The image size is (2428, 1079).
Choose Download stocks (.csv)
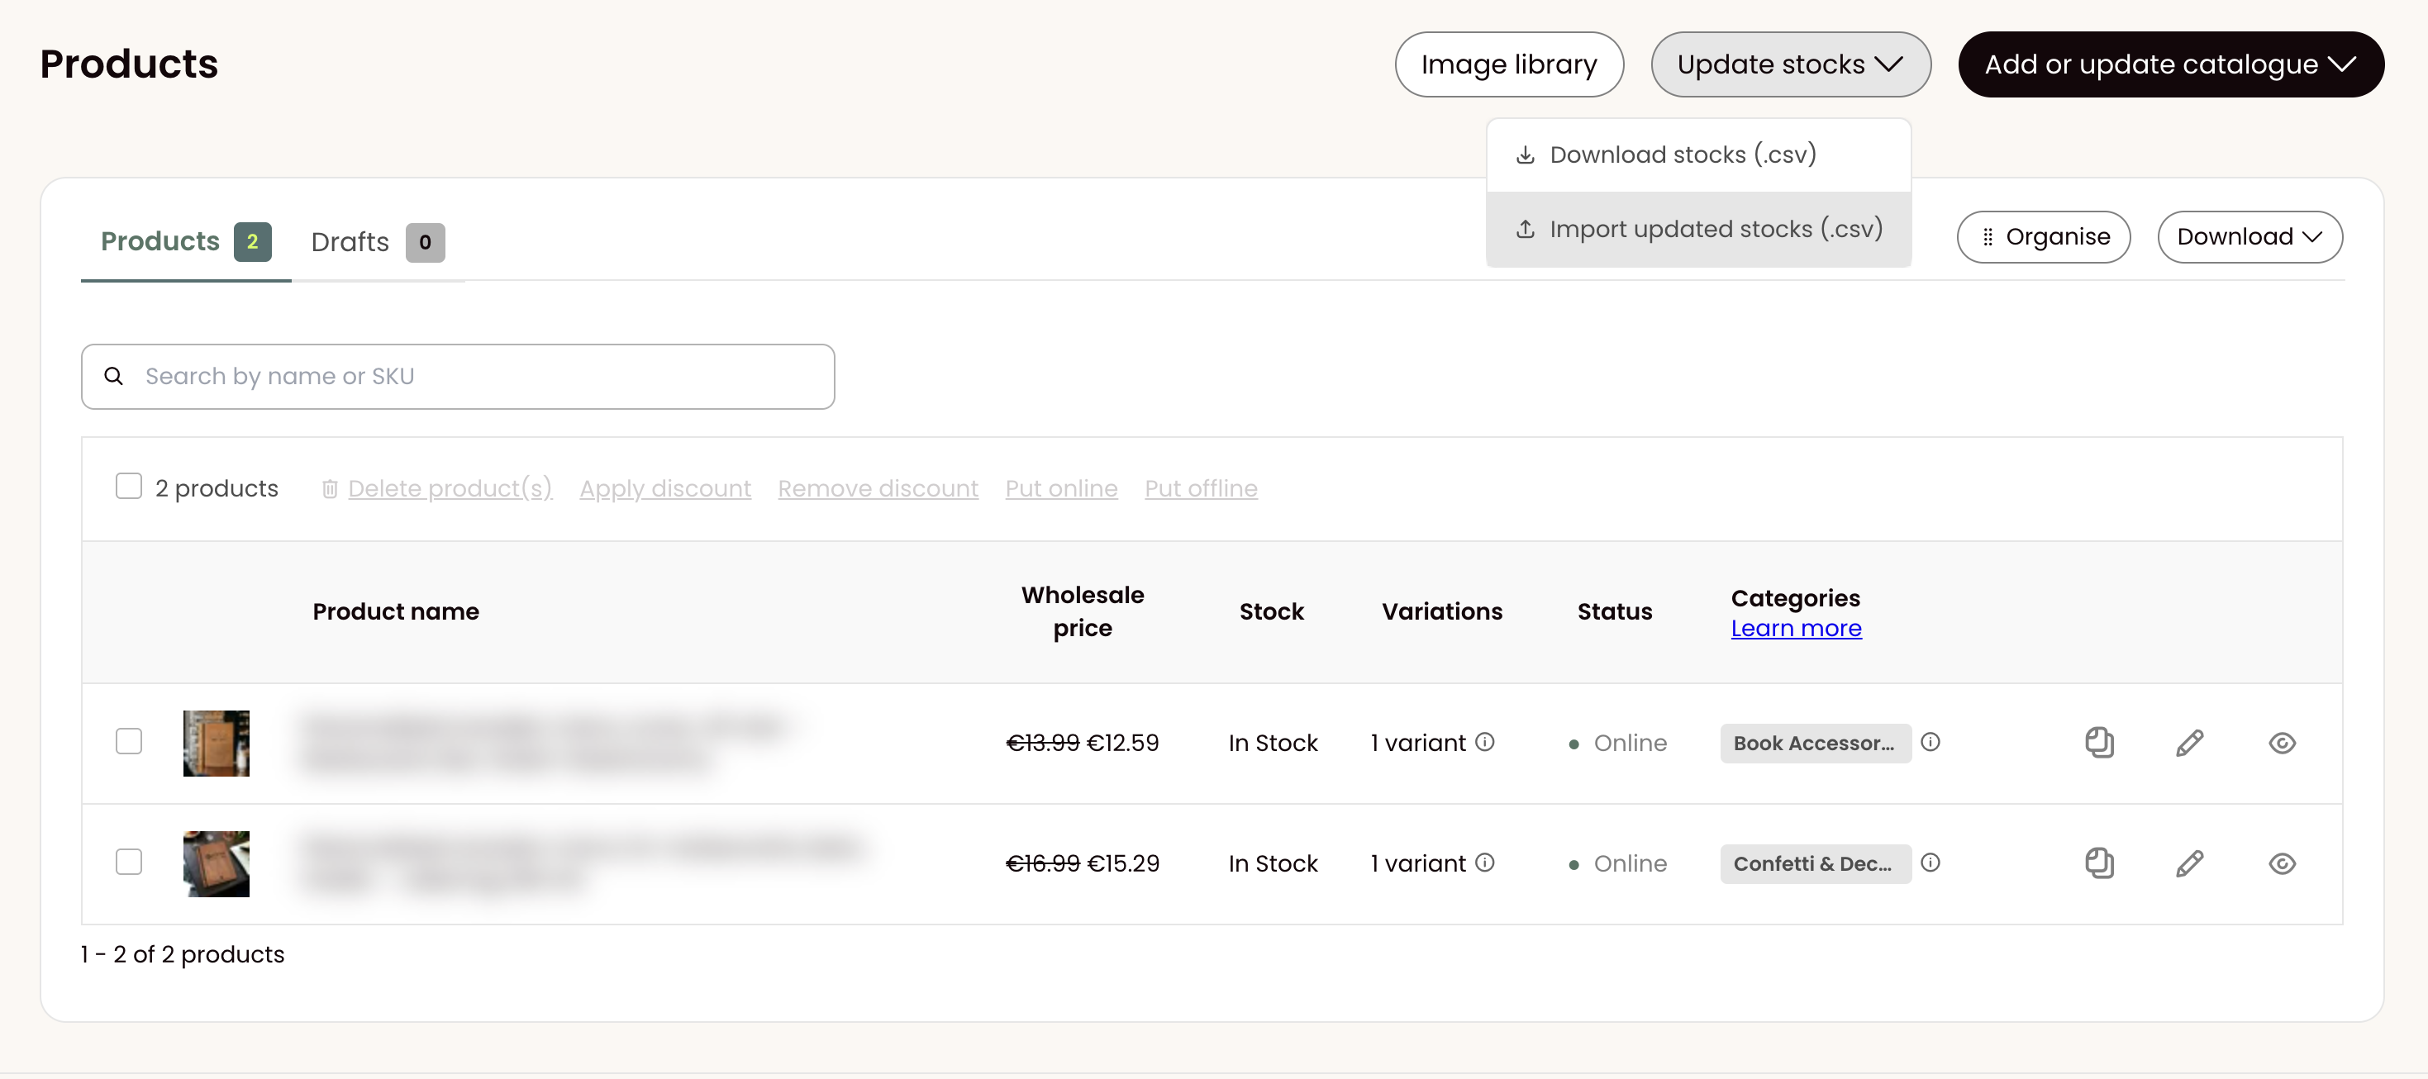tap(1698, 154)
